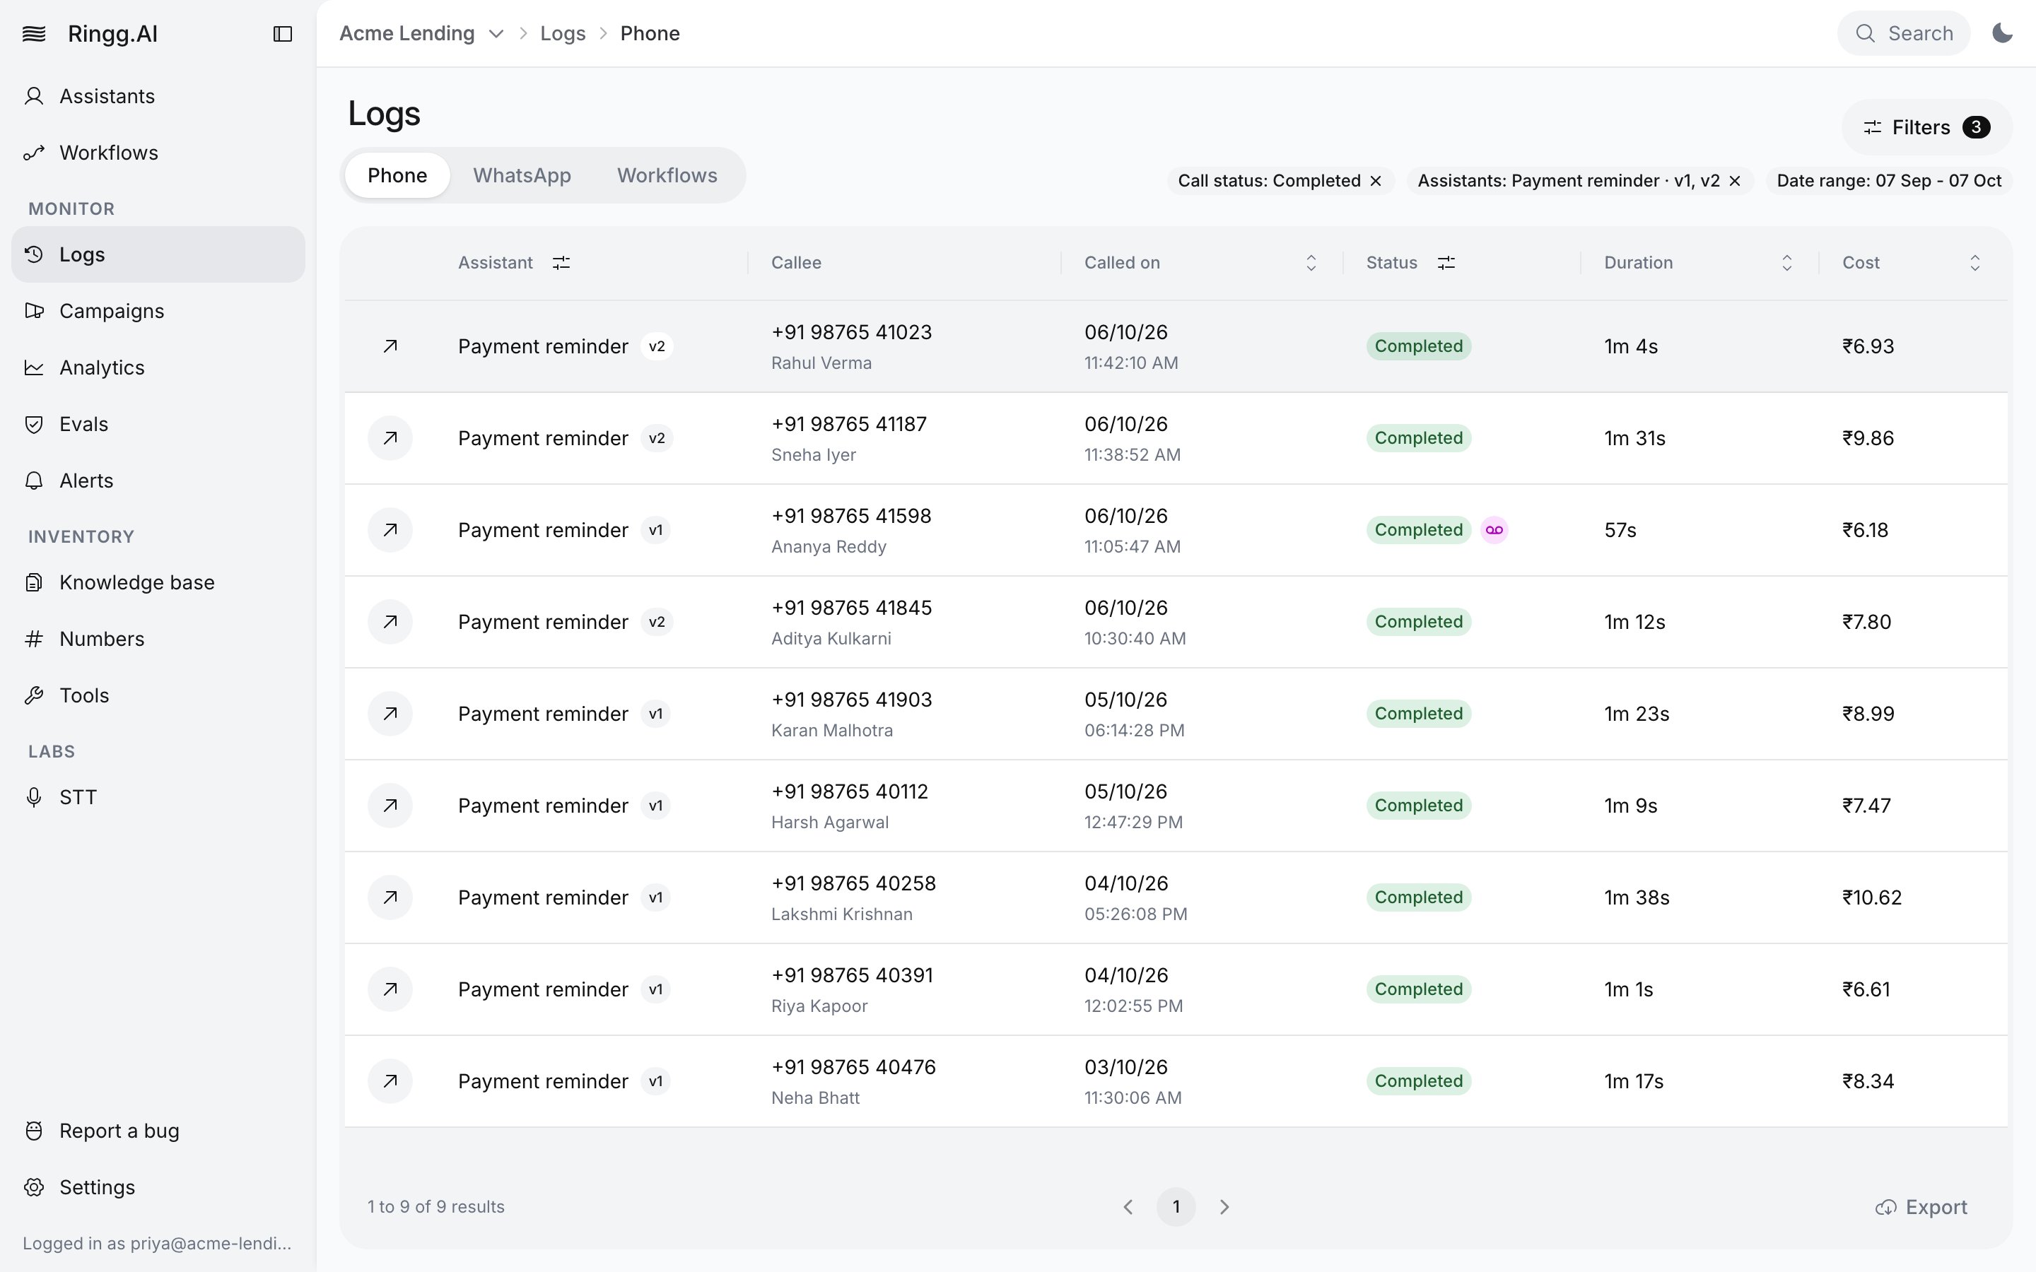Open Knowledge base in sidebar
This screenshot has width=2036, height=1272.
[x=158, y=582]
